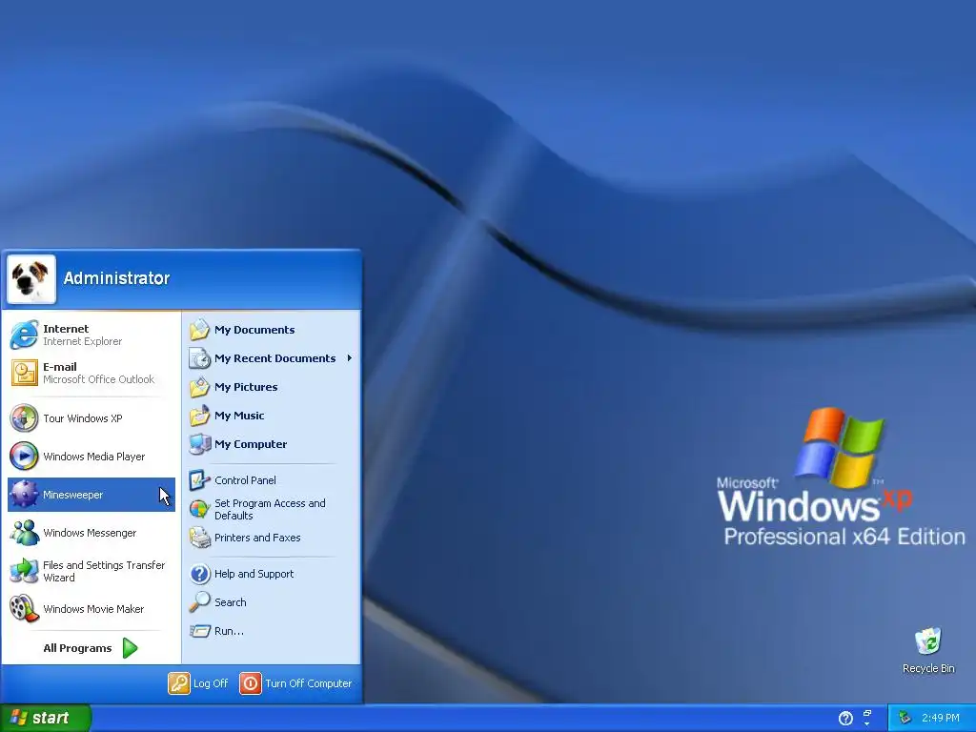Open the Recycle Bin desktop icon
Viewport: 976px width, 732px height.
tap(928, 641)
